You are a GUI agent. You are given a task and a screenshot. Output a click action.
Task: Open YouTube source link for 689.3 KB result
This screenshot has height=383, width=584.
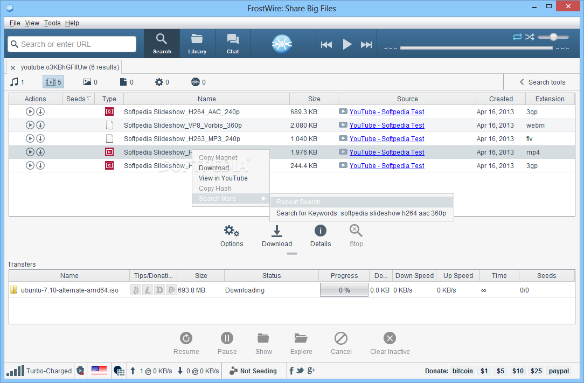[387, 112]
